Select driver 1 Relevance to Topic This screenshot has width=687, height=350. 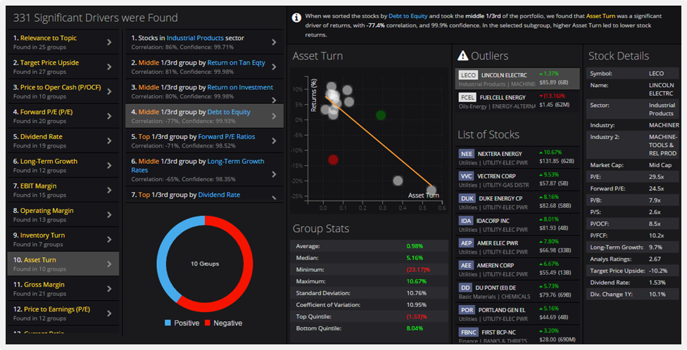click(63, 42)
